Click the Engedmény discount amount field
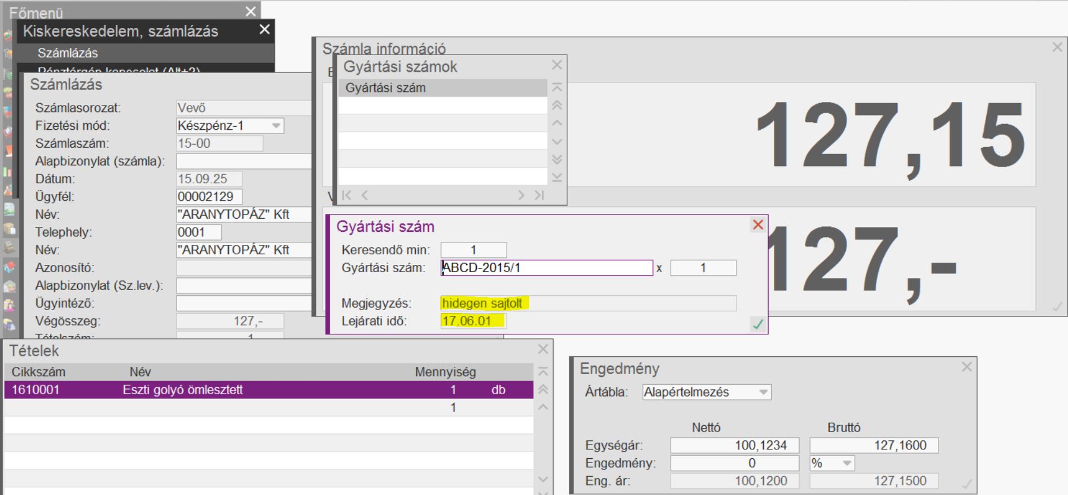Image resolution: width=1068 pixels, height=495 pixels. (735, 463)
